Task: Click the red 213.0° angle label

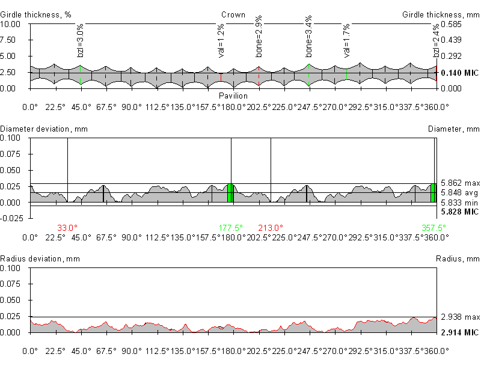Action: 271,228
